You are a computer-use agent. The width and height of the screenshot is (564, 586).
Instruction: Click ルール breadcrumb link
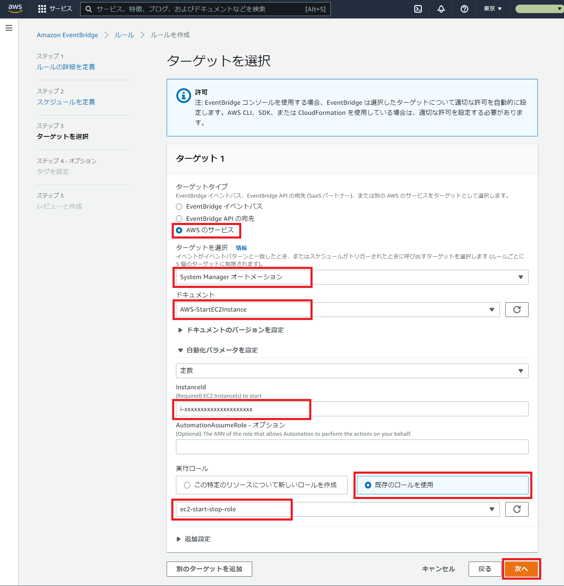pos(124,35)
